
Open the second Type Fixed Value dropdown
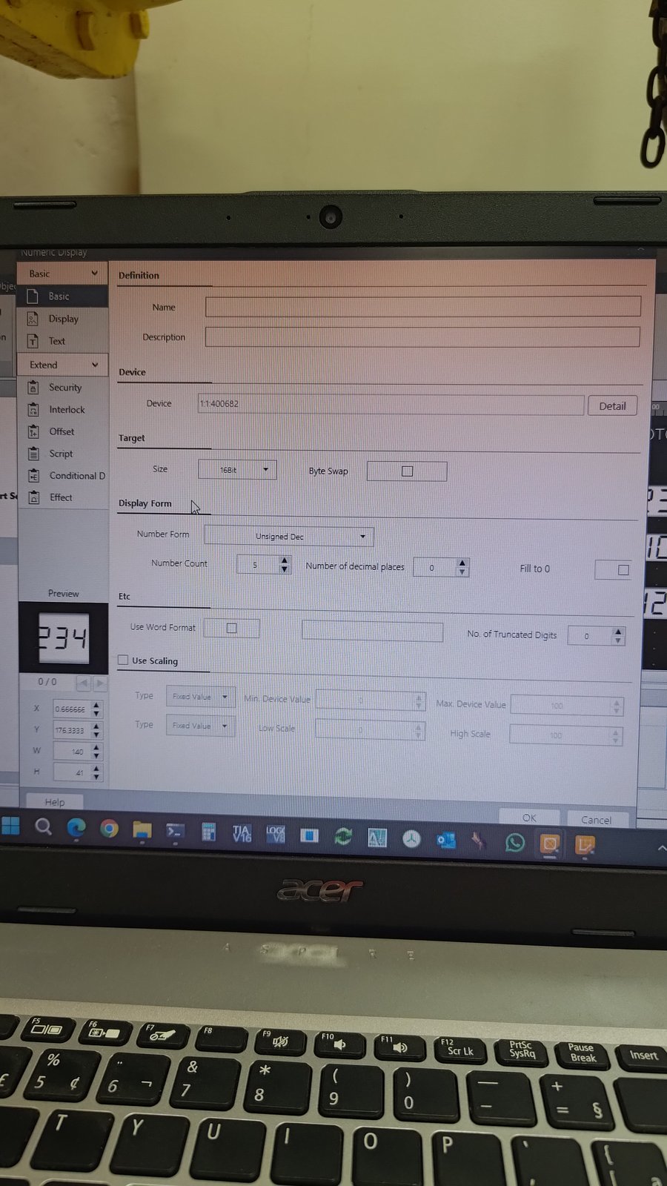(x=200, y=726)
